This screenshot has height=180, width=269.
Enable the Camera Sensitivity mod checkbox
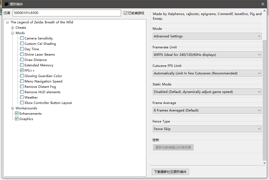point(22,38)
